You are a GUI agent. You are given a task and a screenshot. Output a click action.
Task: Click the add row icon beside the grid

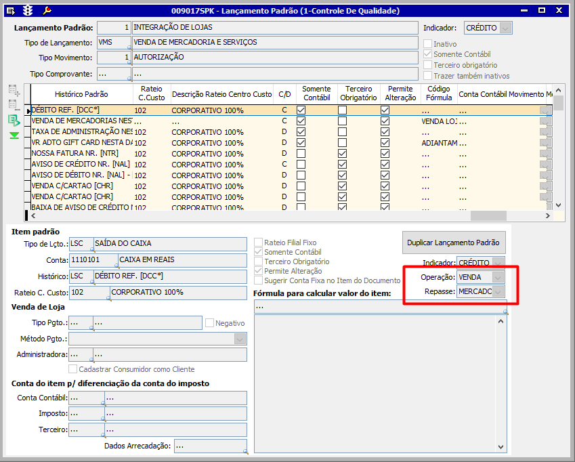click(14, 90)
